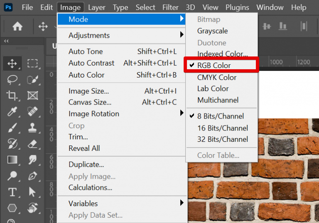
Task: Open the Layer menu in the menu bar
Action: pyautogui.click(x=97, y=7)
